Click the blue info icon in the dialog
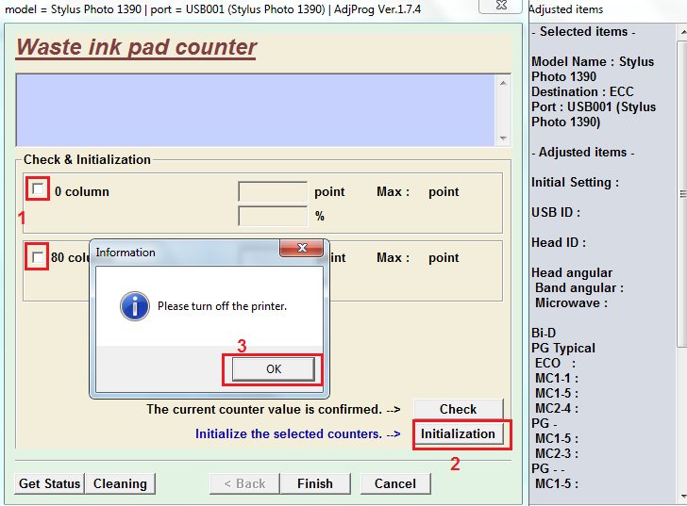This screenshot has height=506, width=687. click(x=135, y=306)
